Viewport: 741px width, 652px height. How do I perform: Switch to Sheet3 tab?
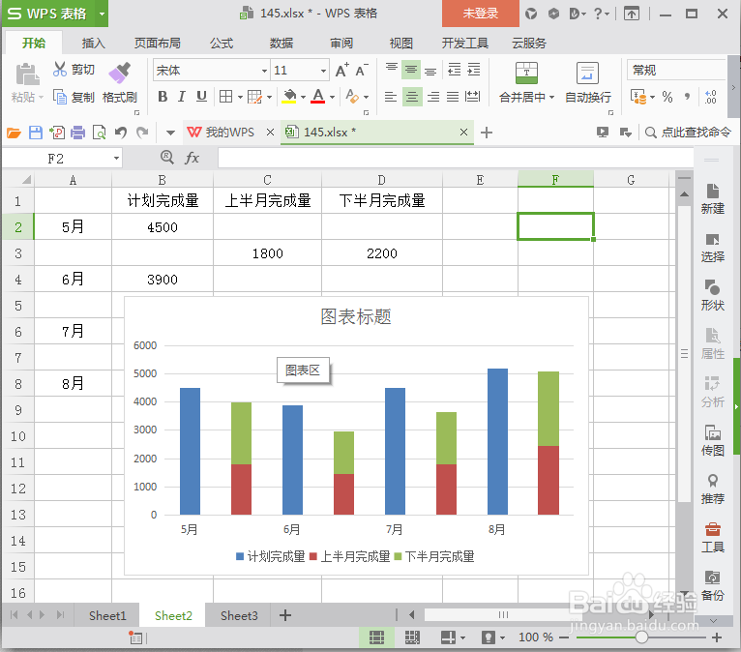pos(239,615)
